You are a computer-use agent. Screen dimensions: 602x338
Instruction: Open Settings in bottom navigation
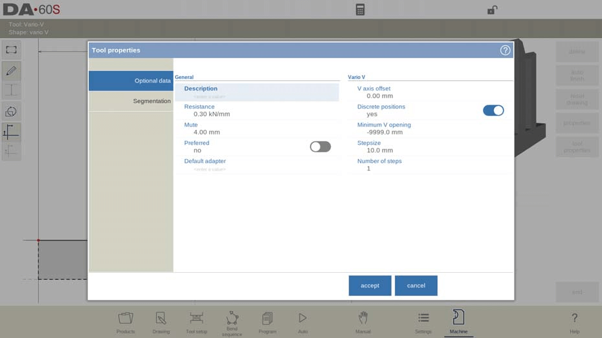click(x=423, y=322)
